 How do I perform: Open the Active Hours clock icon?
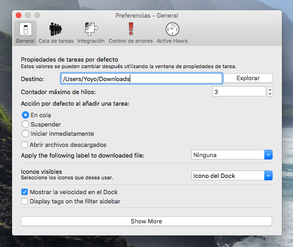coord(172,30)
